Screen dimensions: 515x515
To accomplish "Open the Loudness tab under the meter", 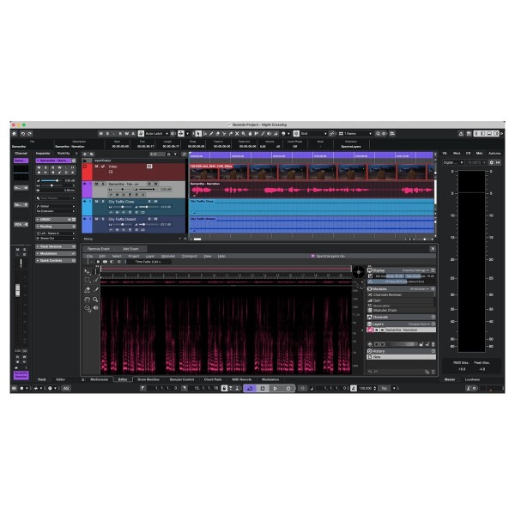I will click(472, 379).
